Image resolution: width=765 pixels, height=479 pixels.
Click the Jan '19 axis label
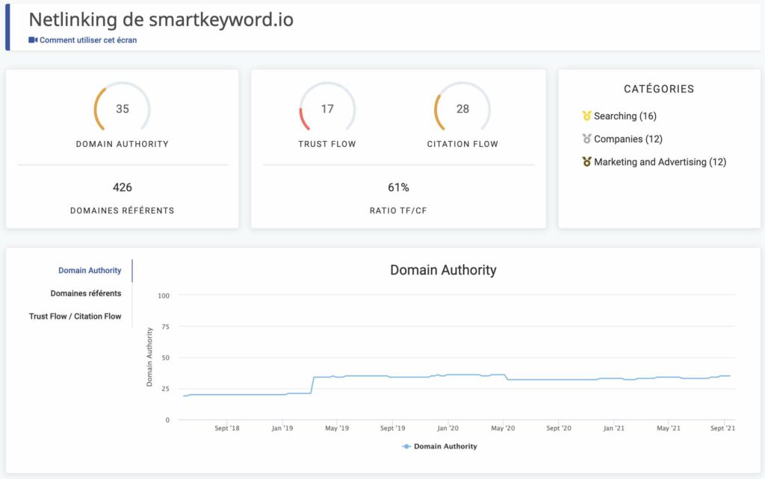[x=282, y=428]
